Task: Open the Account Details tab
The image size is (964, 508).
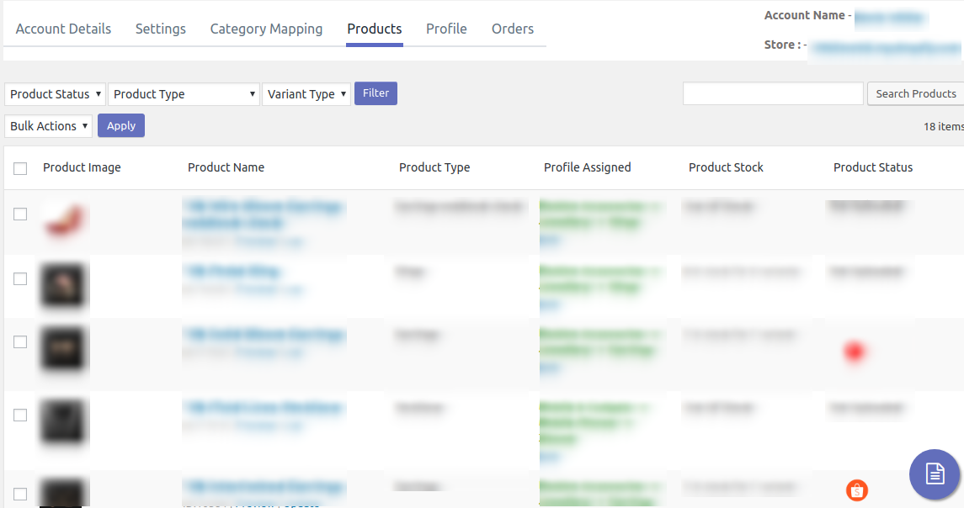Action: pos(63,29)
